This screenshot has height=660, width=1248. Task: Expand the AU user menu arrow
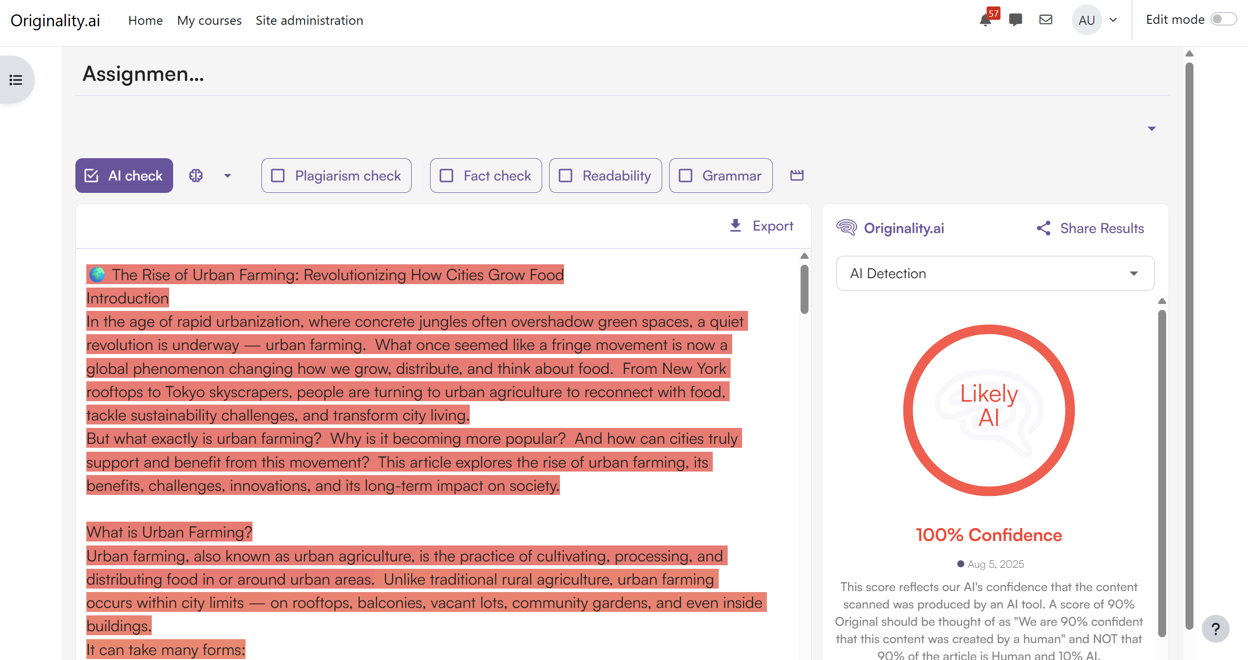coord(1113,20)
